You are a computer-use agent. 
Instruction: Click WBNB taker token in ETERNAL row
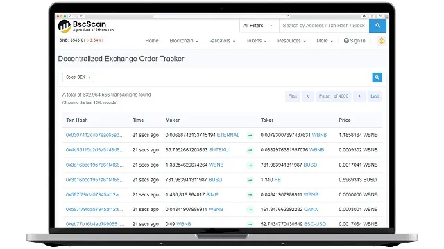coord(319,136)
